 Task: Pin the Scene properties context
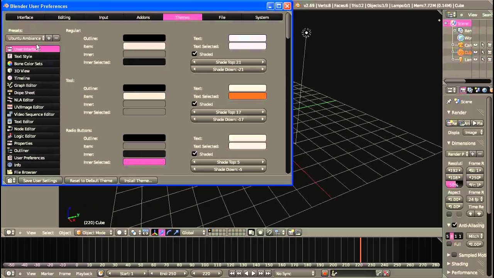[x=449, y=102]
